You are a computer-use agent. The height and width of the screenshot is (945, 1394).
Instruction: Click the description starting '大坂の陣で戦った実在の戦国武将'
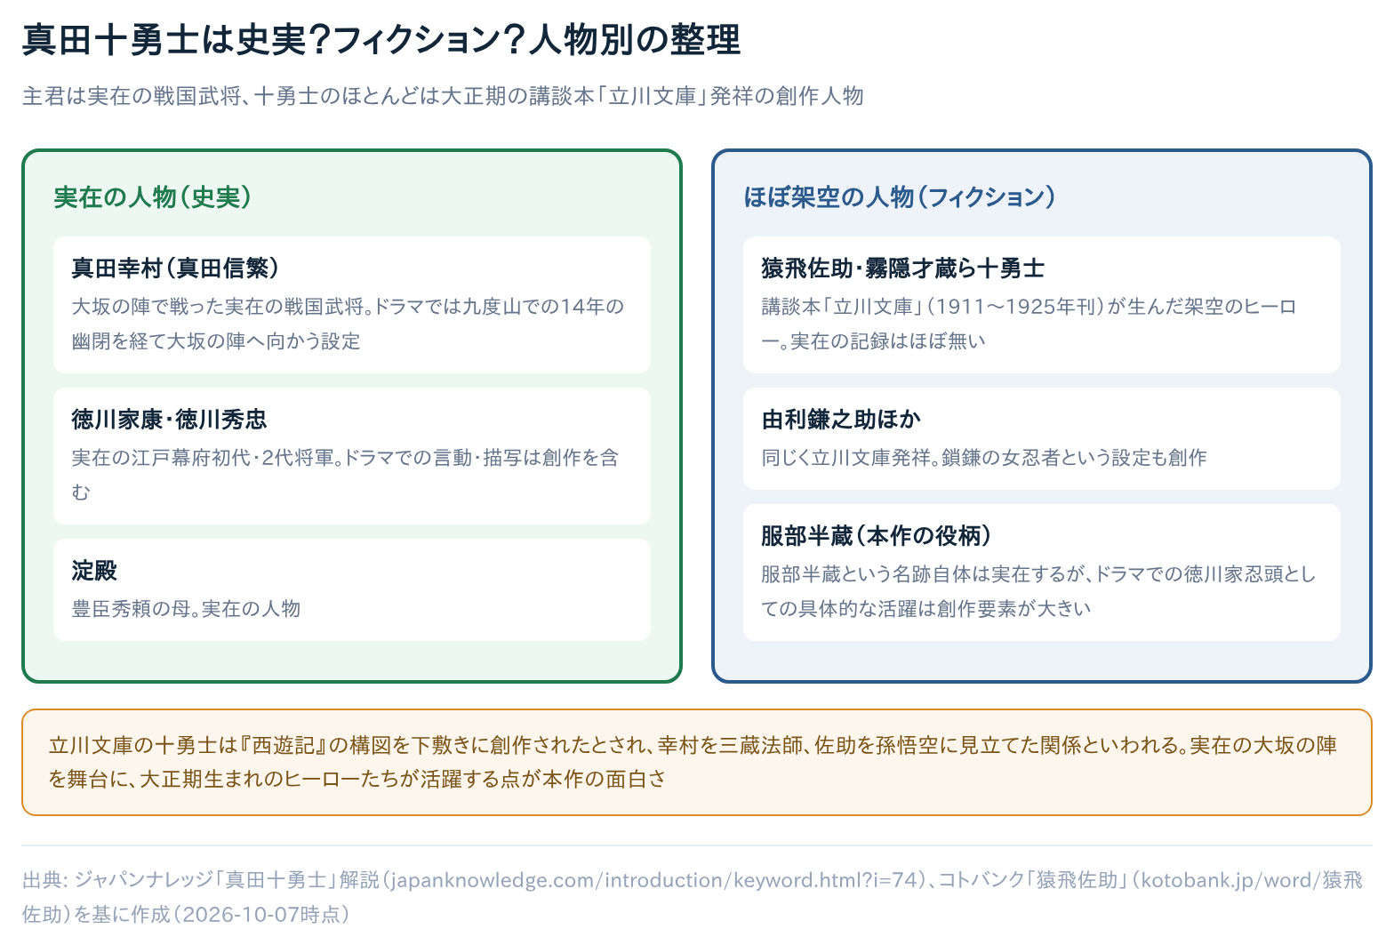point(348,324)
